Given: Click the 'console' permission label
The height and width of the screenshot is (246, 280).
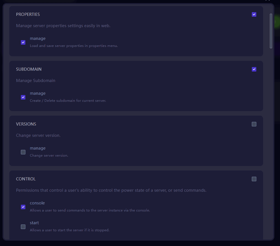Looking at the screenshot, I should pos(37,203).
